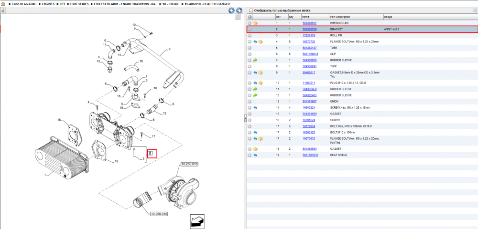Click the package icon on ref 4 FLANGE BOLT row
This screenshot has height=229, width=478.
tap(261, 42)
